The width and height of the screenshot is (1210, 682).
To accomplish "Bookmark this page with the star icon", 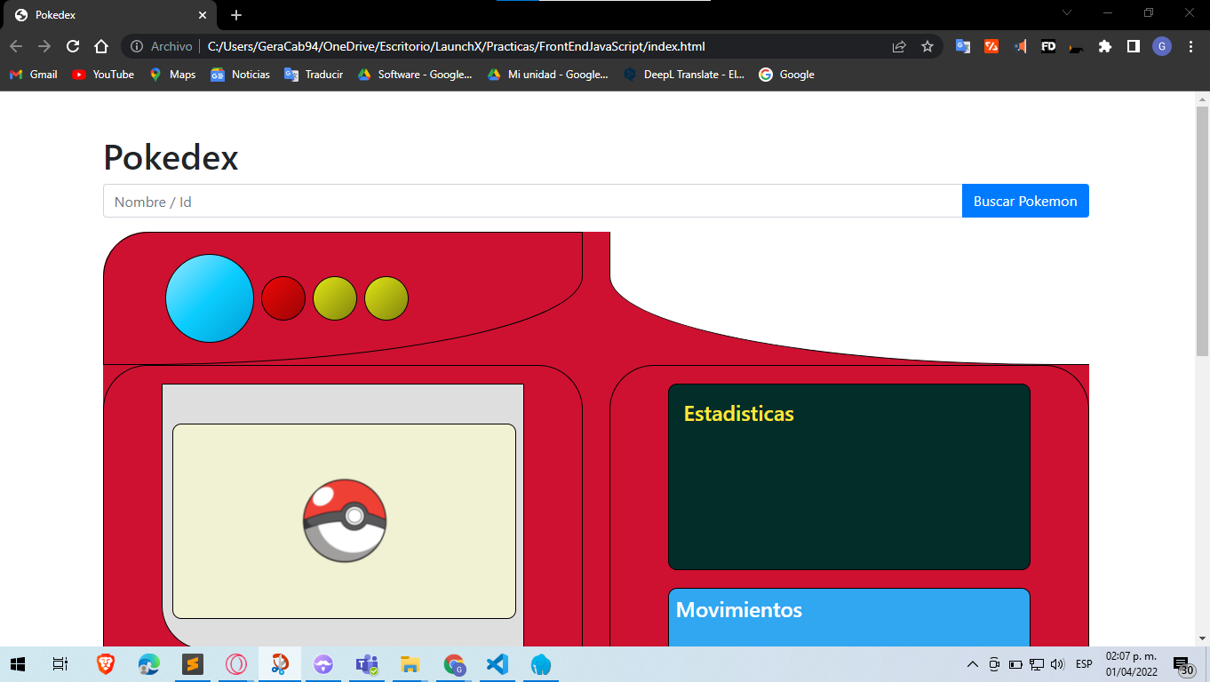I will (x=927, y=46).
